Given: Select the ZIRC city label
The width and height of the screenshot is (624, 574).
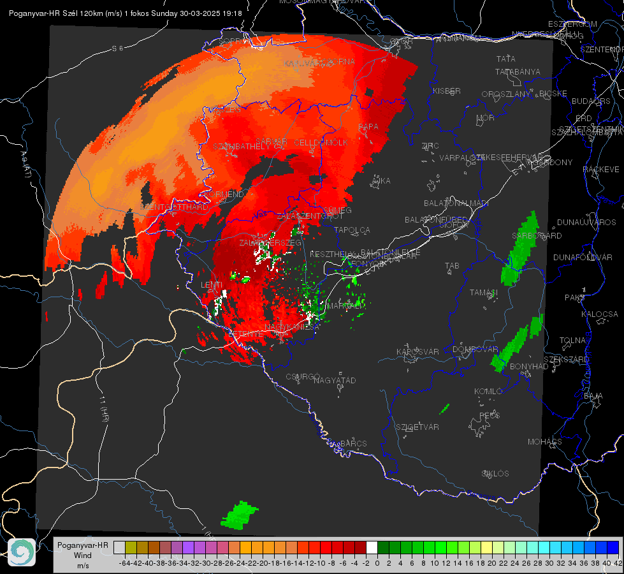Looking at the screenshot, I should [x=430, y=146].
